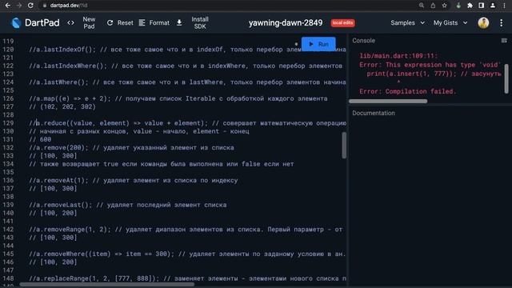512x288 pixels.
Task: Click the console clear icon
Action: coord(504,41)
